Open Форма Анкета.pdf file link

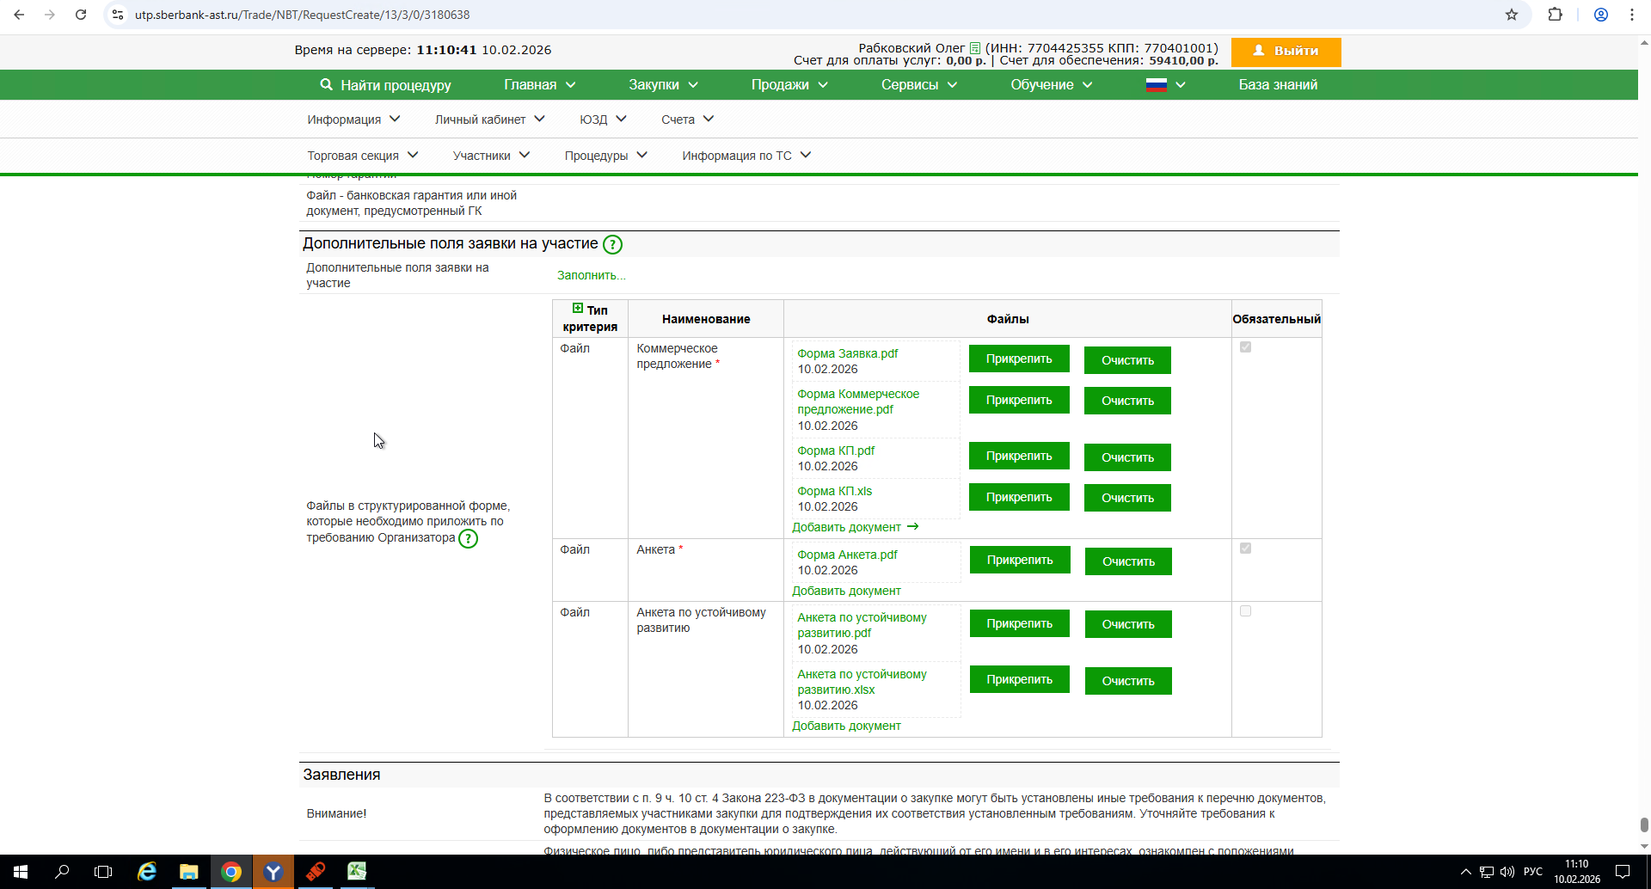pos(847,555)
